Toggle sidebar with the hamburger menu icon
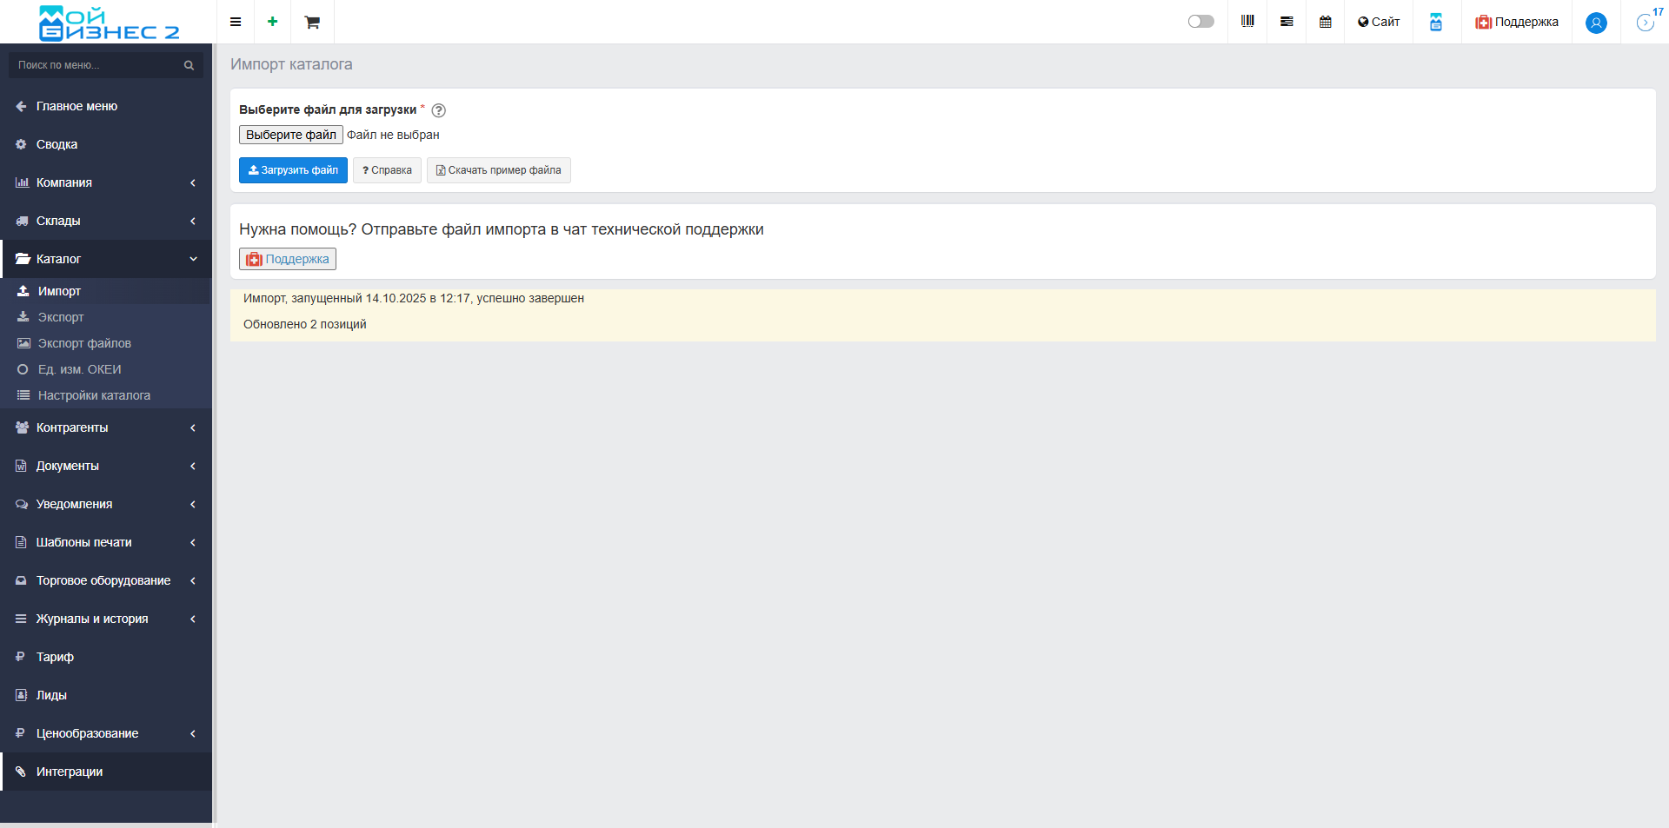Screen dimensions: 1669x828 (235, 22)
